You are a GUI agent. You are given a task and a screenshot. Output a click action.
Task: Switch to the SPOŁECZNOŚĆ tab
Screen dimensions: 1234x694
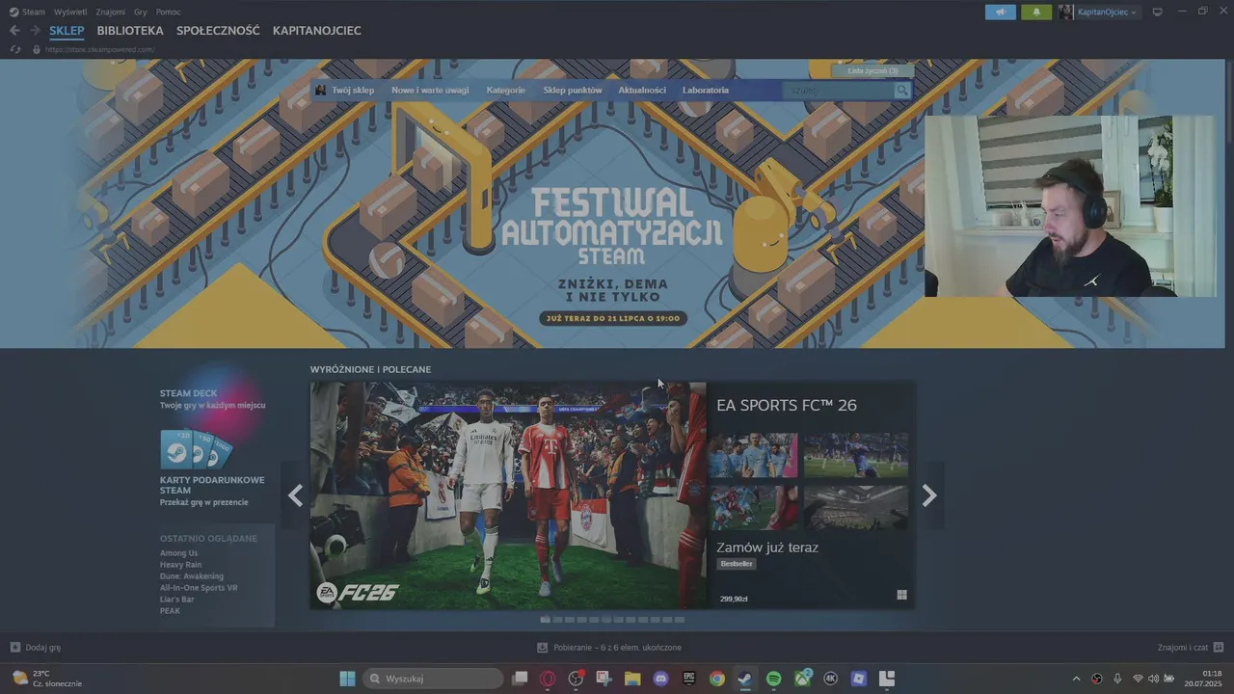218,31
